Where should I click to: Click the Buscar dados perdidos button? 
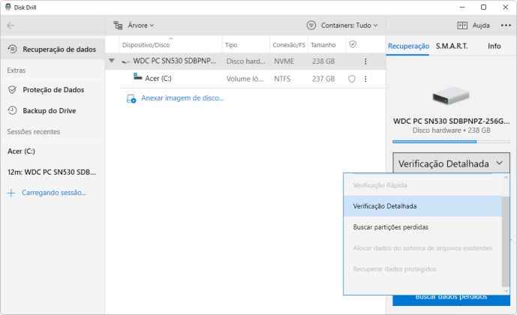click(x=451, y=300)
